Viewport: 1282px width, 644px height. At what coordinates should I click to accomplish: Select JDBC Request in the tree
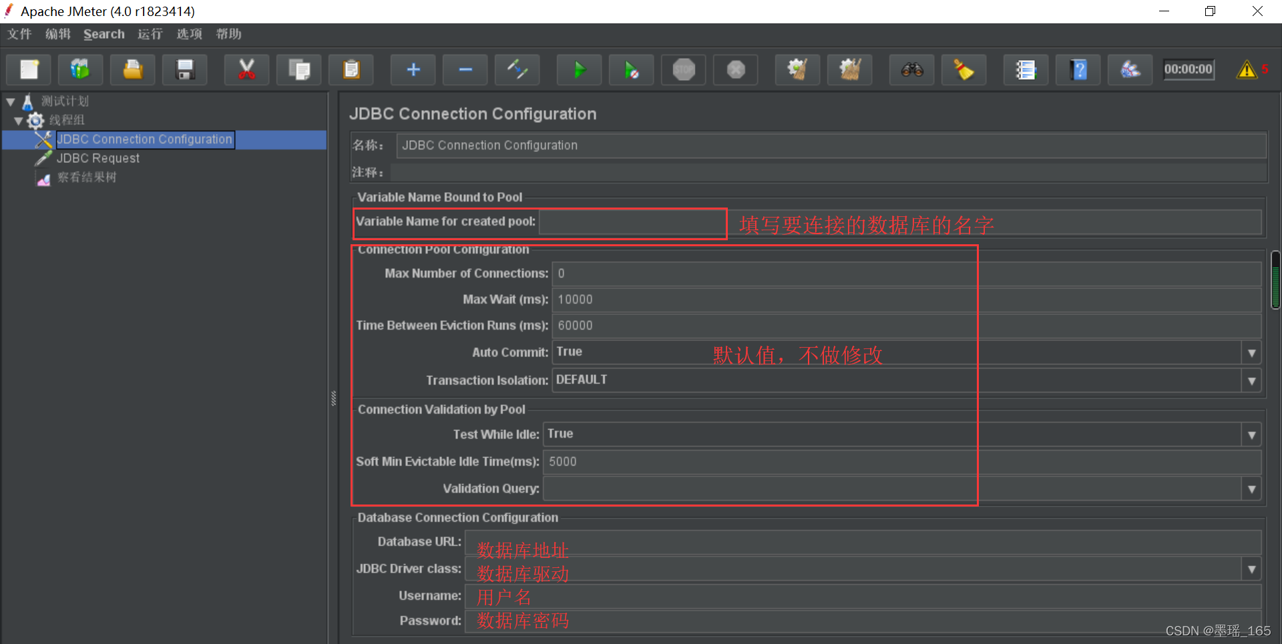98,158
